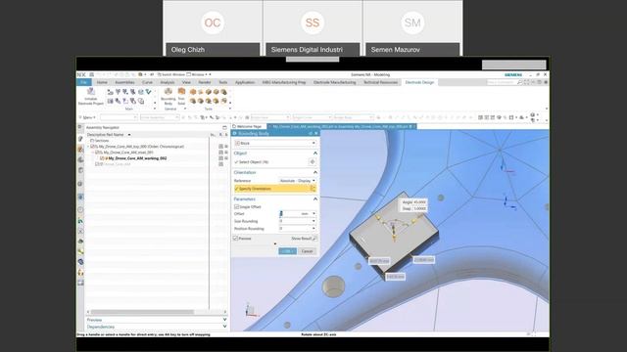
Task: Open the Block type dropdown
Action: pos(275,143)
